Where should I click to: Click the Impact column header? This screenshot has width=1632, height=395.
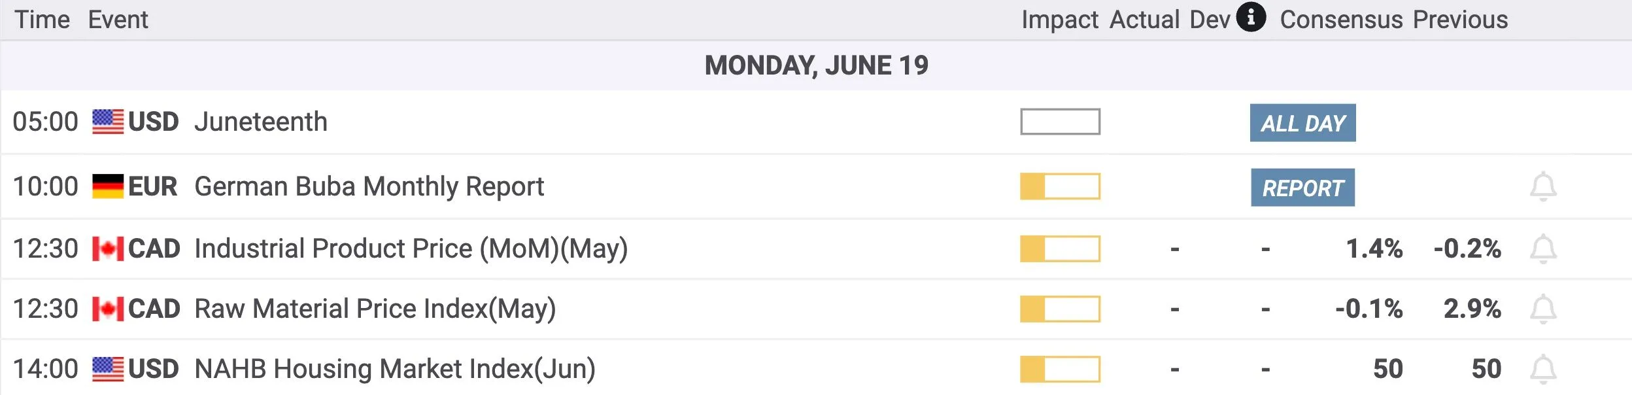[1060, 20]
